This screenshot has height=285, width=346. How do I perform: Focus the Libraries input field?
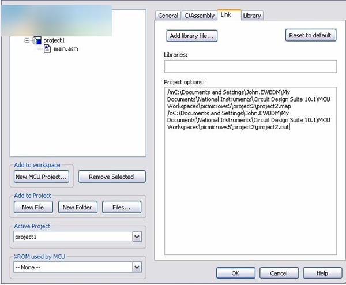pos(250,66)
